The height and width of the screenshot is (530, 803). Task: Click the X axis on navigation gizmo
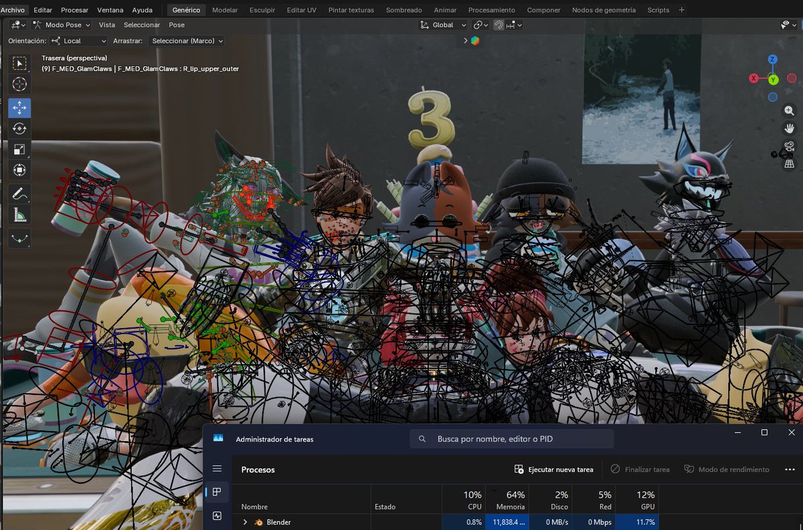(753, 78)
